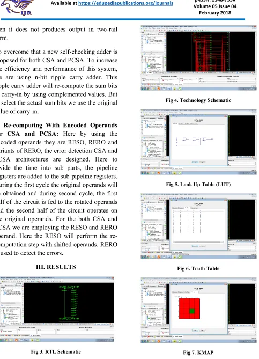Click the caption 'Fig 4. Technology Schematic'
The width and height of the screenshot is (259, 359).
(x=198, y=100)
